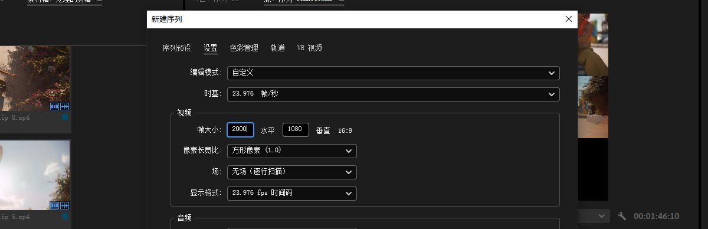Screen dimensions: 708x229
Task: Click the video badge icon on clip 8.mp4
Action: click(x=55, y=107)
